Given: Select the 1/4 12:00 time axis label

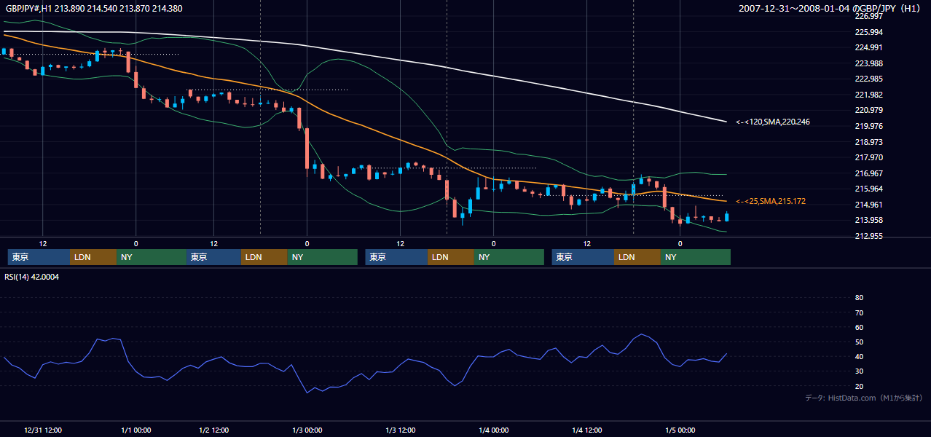Looking at the screenshot, I should (x=587, y=430).
